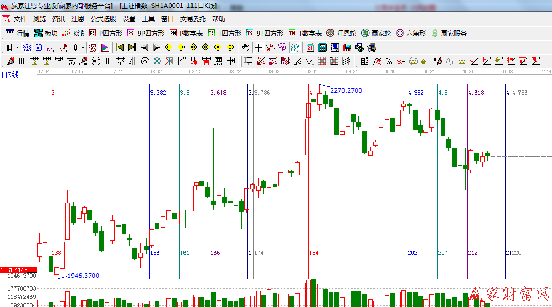Expand the candlestick style dropdown arrow

click(x=83, y=47)
